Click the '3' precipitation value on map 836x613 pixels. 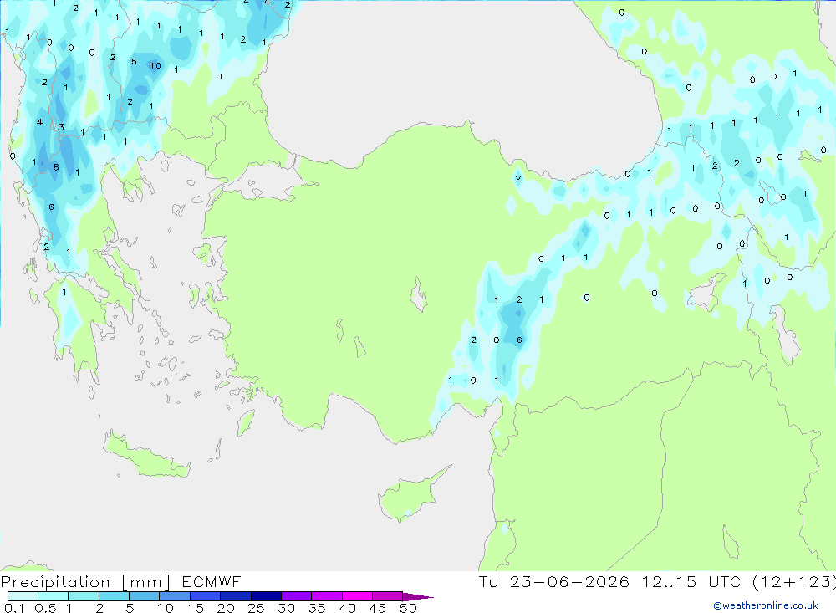click(61, 127)
